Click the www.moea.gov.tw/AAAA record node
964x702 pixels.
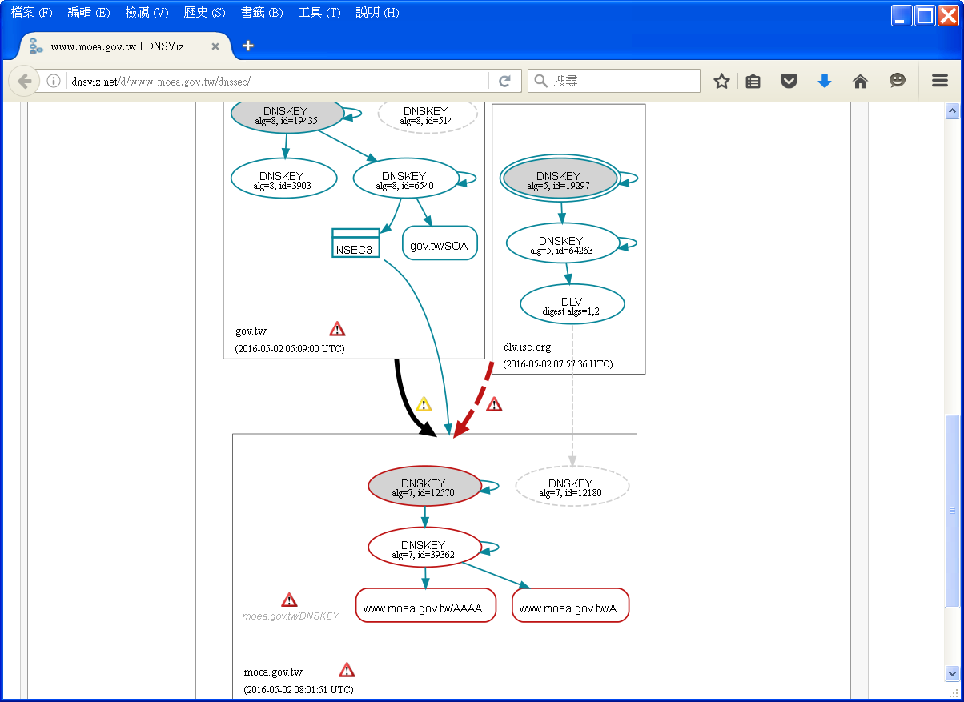click(425, 606)
